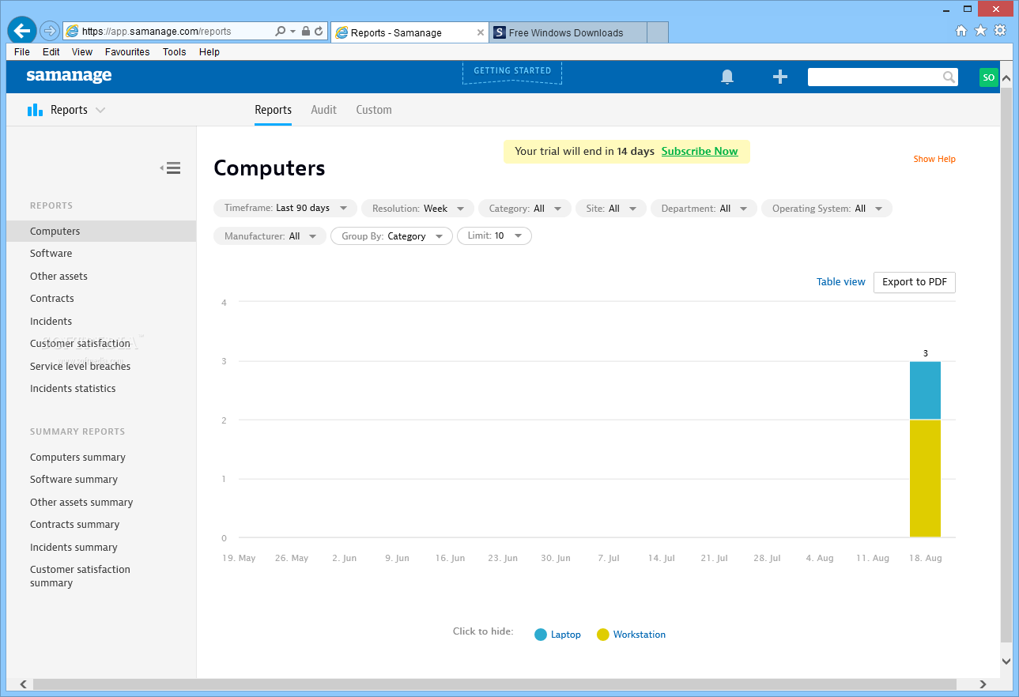Open the Department All filter dropdown
The width and height of the screenshot is (1019, 697).
click(x=704, y=209)
